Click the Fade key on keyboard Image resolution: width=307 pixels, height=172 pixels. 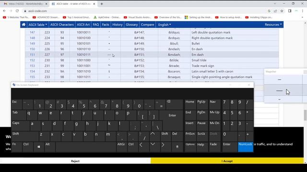pyautogui.click(x=214, y=147)
